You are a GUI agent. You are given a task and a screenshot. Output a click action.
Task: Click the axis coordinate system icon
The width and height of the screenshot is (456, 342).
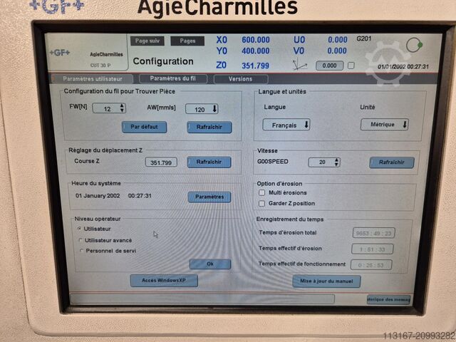300,65
